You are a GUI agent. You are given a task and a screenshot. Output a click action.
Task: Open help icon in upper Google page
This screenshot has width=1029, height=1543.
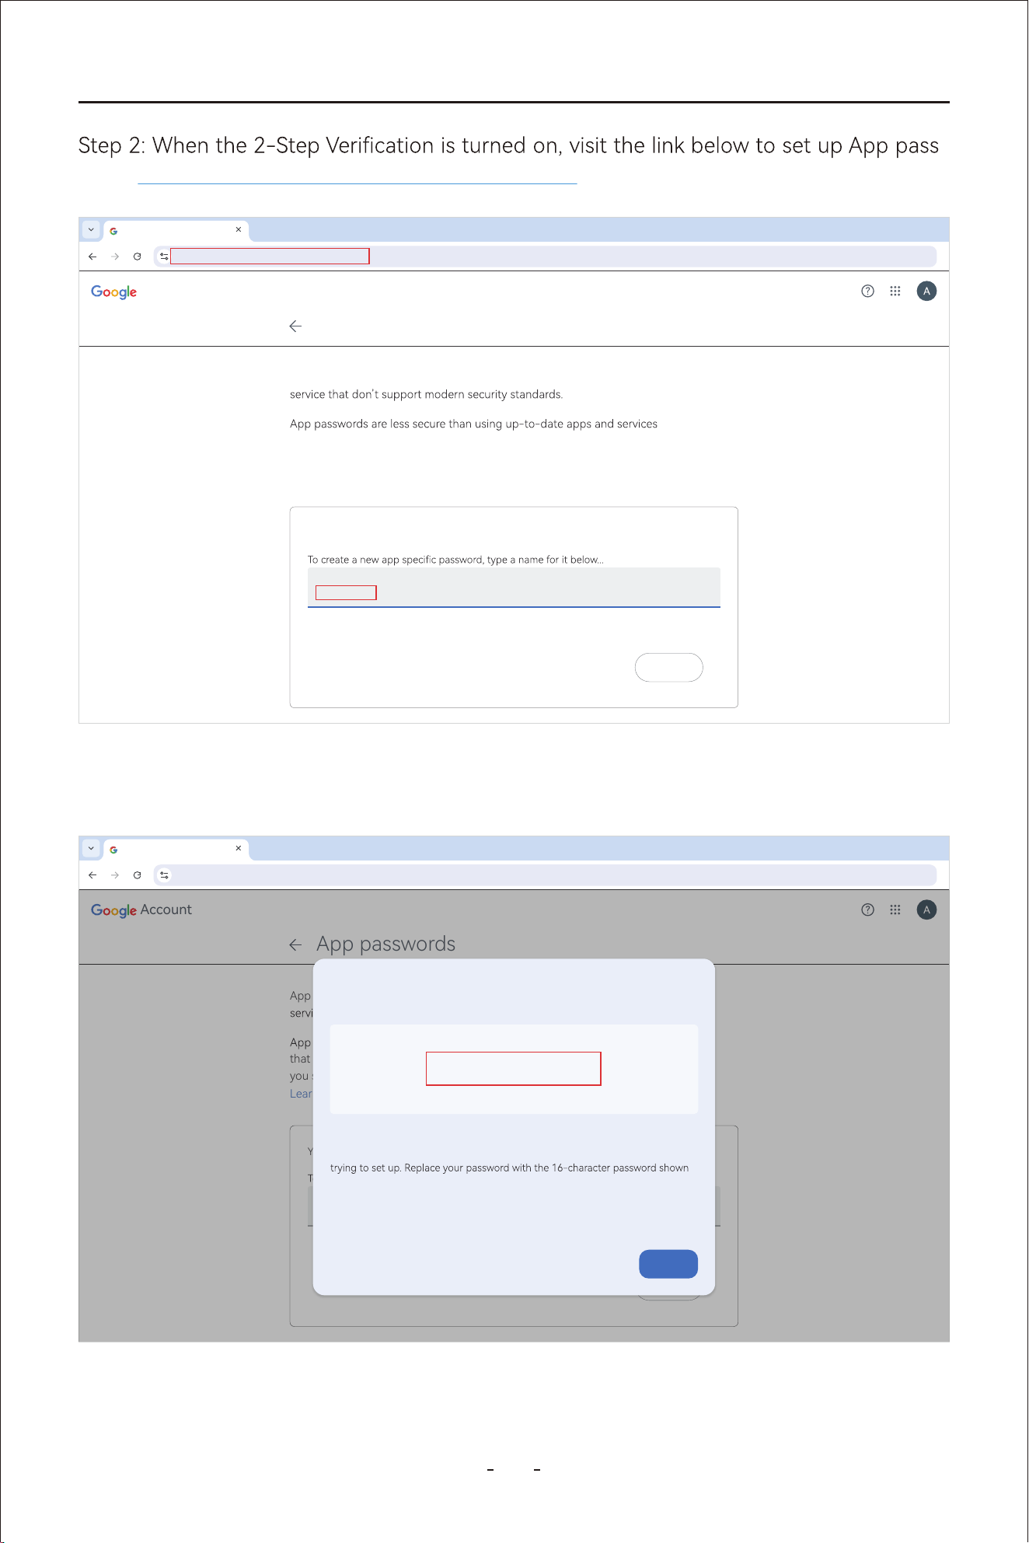868,291
